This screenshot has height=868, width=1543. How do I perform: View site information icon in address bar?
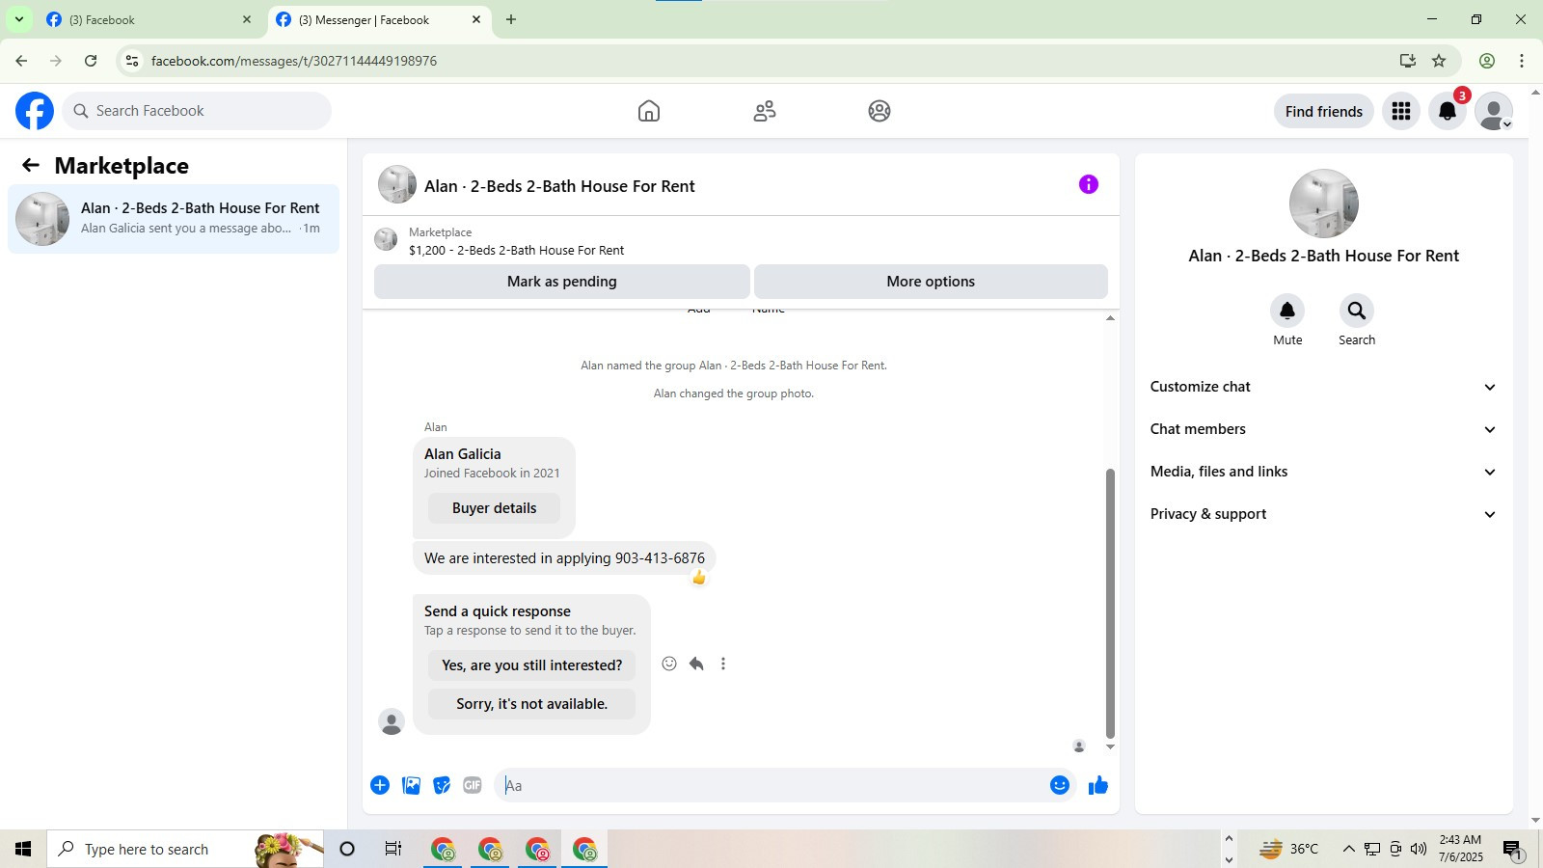132,61
